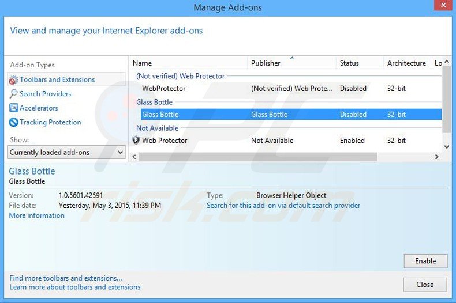Click the (Not verified) Web Protector group header

pyautogui.click(x=180, y=76)
